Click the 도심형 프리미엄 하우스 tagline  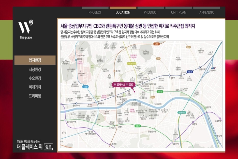[28, 142]
